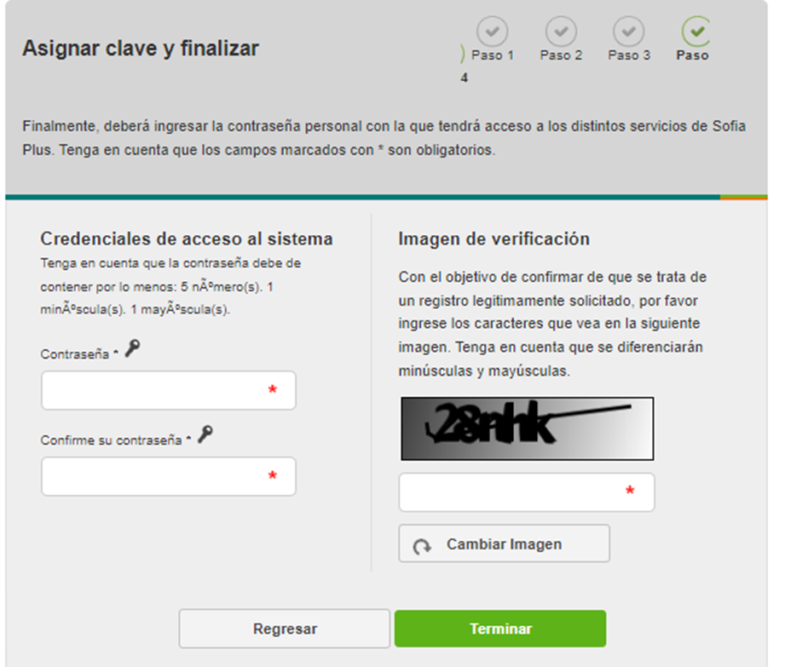Screen dimensions: 785x667
Task: Click the key icon beside Contraseña label
Action: [x=133, y=348]
